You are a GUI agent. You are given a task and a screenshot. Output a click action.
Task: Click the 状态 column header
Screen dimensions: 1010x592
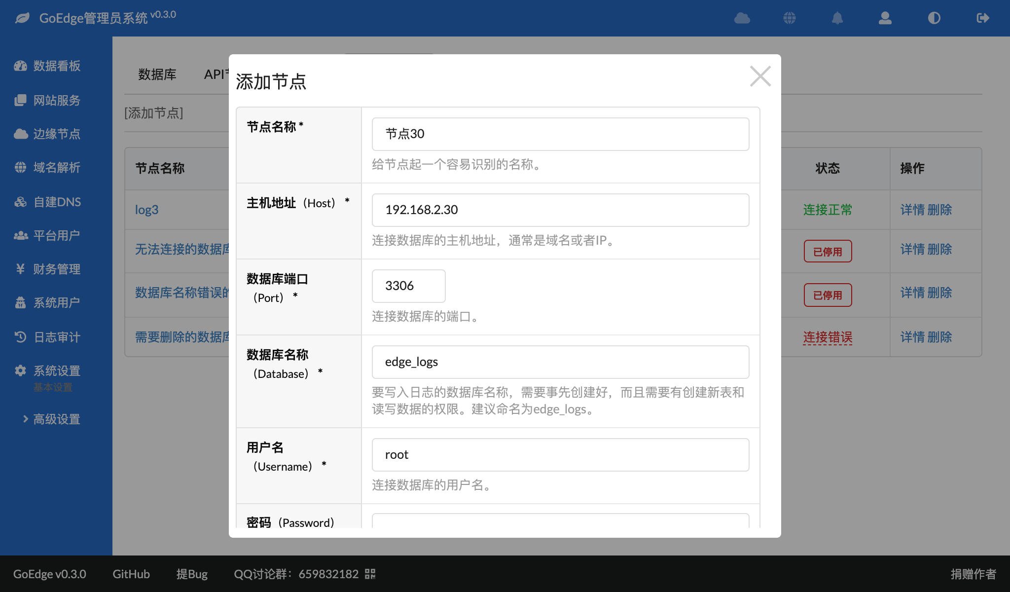pyautogui.click(x=828, y=168)
